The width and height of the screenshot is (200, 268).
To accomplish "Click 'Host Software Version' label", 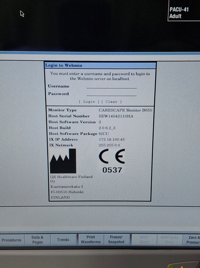I will pyautogui.click(x=72, y=122).
